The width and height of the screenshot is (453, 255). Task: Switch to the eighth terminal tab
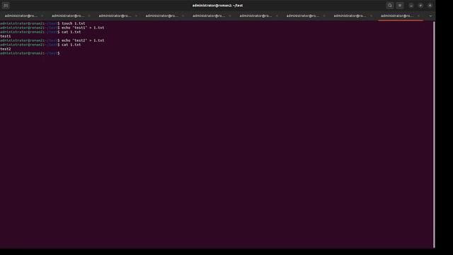350,16
